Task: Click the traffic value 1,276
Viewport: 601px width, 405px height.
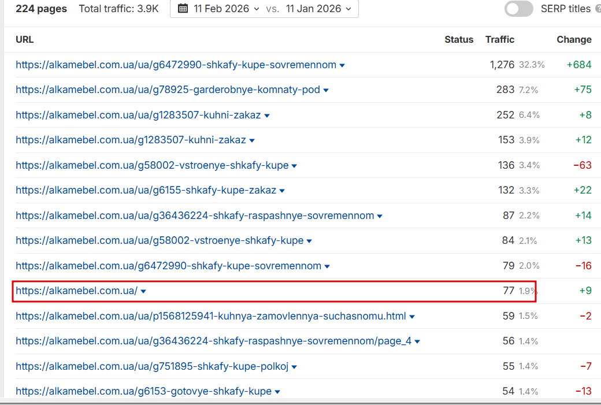Action: (502, 65)
